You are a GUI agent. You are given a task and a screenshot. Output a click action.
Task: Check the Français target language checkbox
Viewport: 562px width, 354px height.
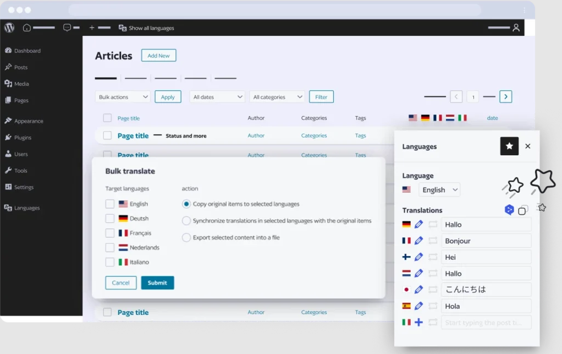click(110, 233)
